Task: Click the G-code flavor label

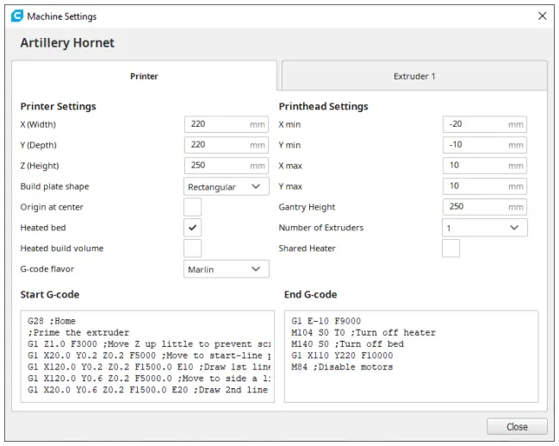Action: pyautogui.click(x=47, y=269)
